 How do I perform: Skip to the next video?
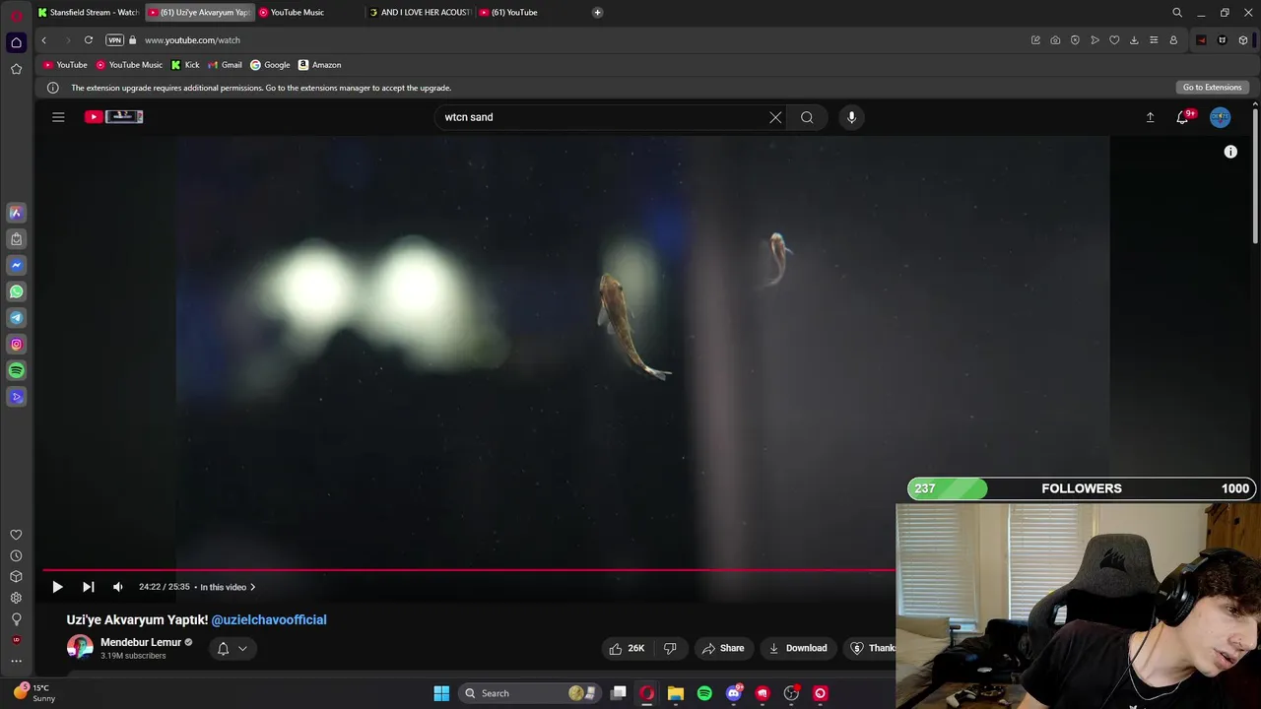89,587
